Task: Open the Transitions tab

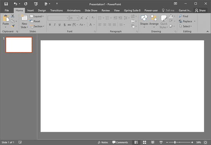Action: coord(56,10)
